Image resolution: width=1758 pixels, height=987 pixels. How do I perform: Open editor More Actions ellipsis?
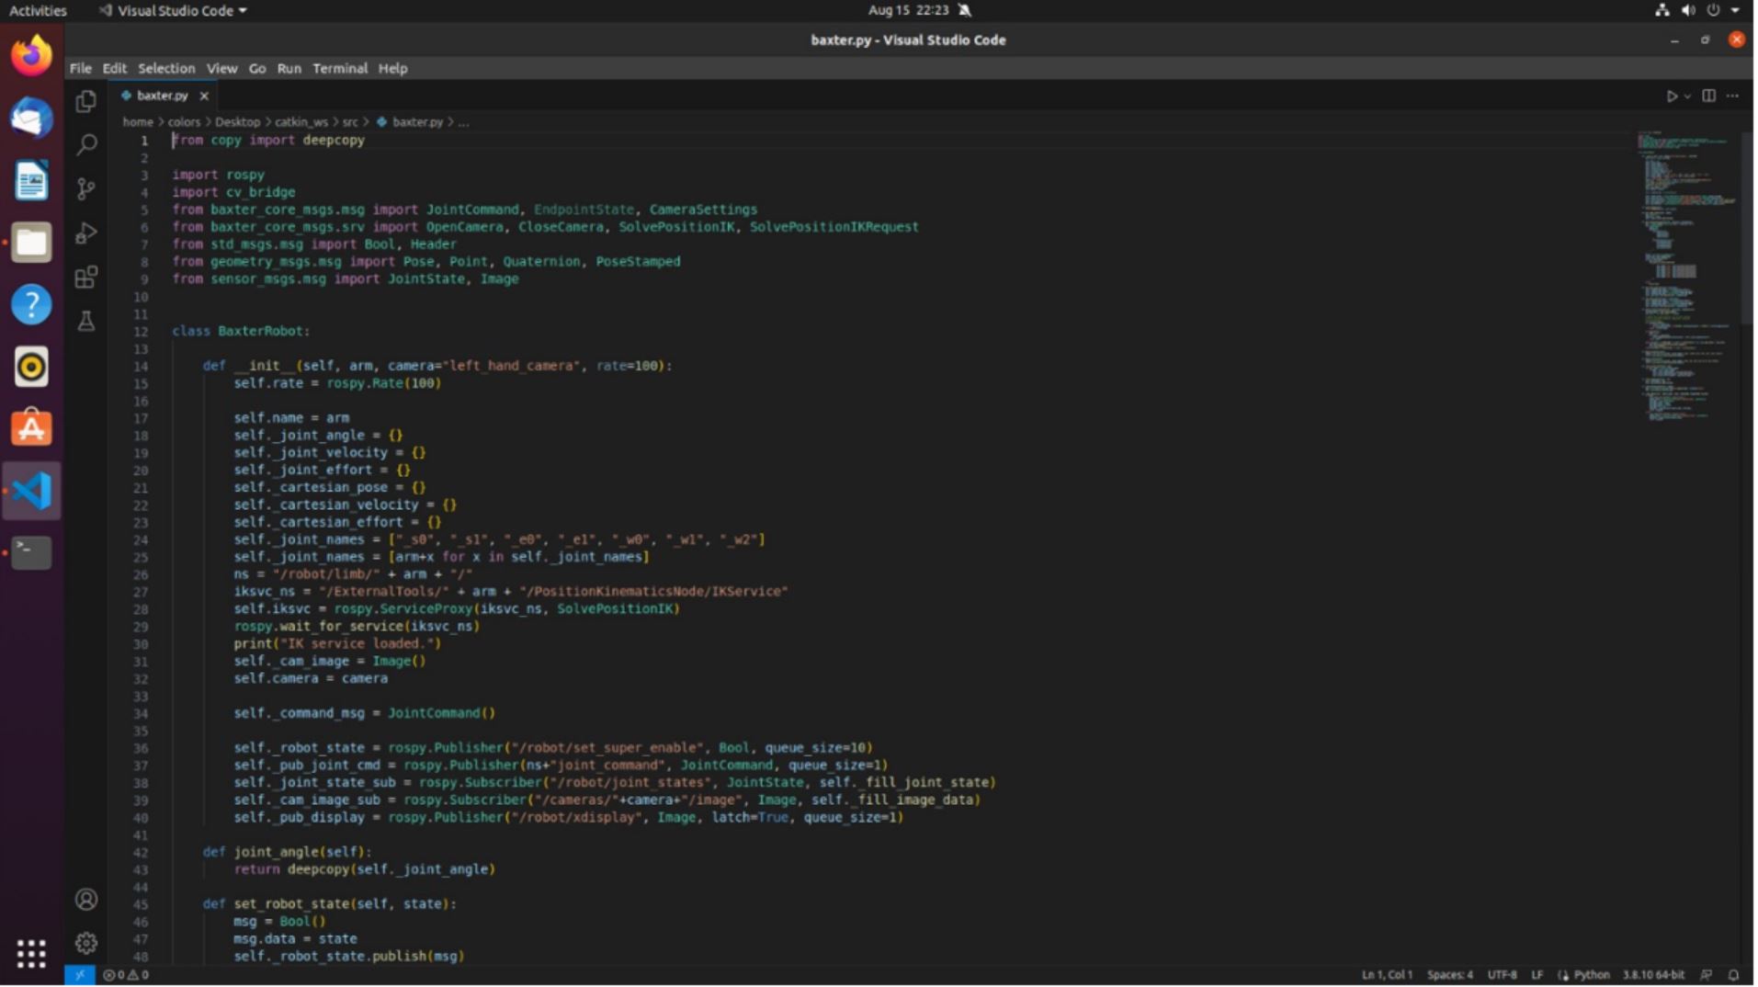(x=1733, y=96)
